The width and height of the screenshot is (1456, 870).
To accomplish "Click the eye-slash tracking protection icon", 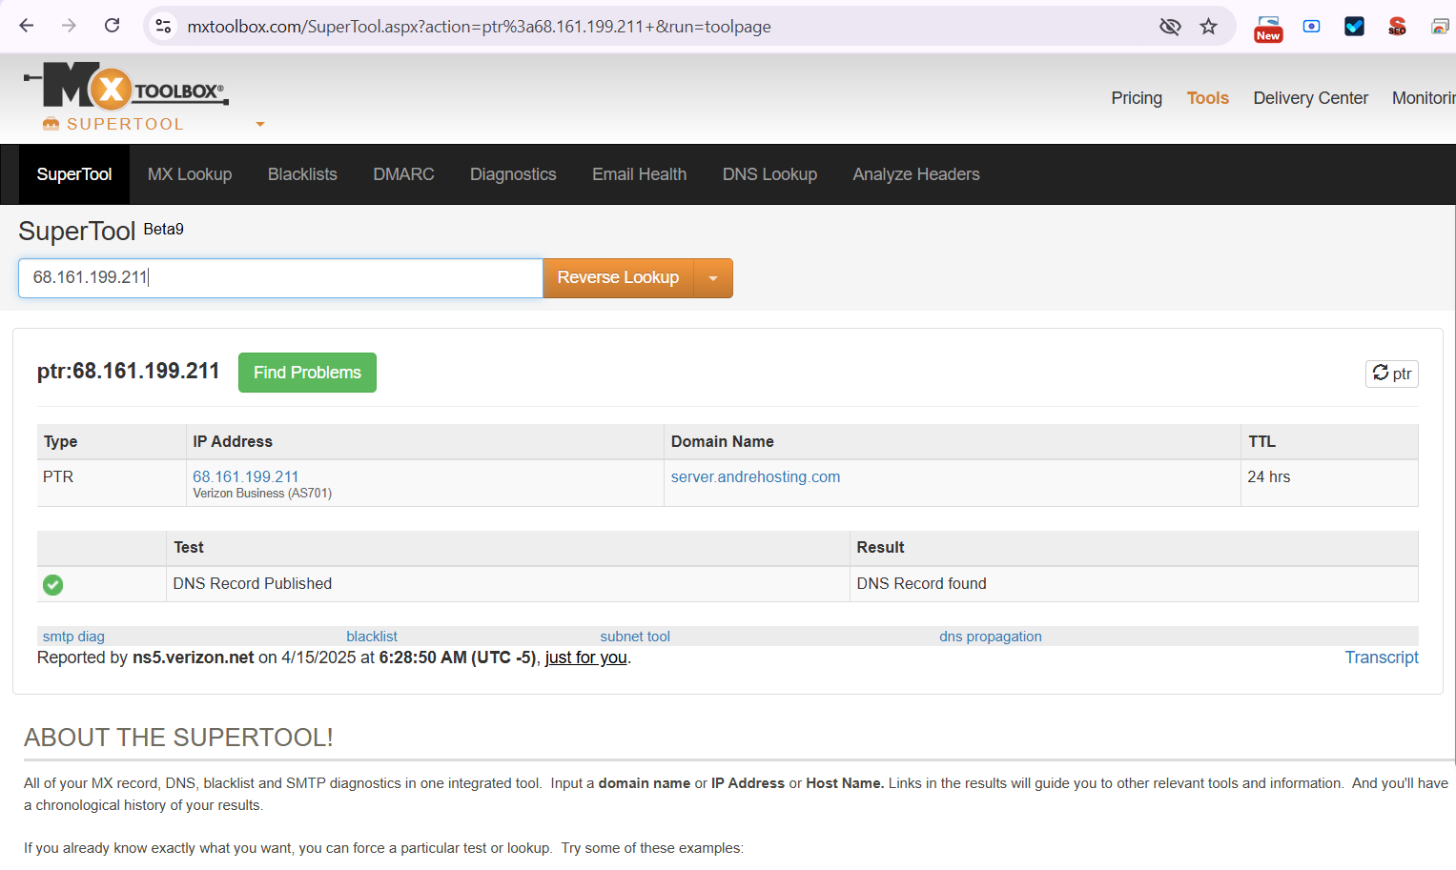I will tap(1170, 27).
